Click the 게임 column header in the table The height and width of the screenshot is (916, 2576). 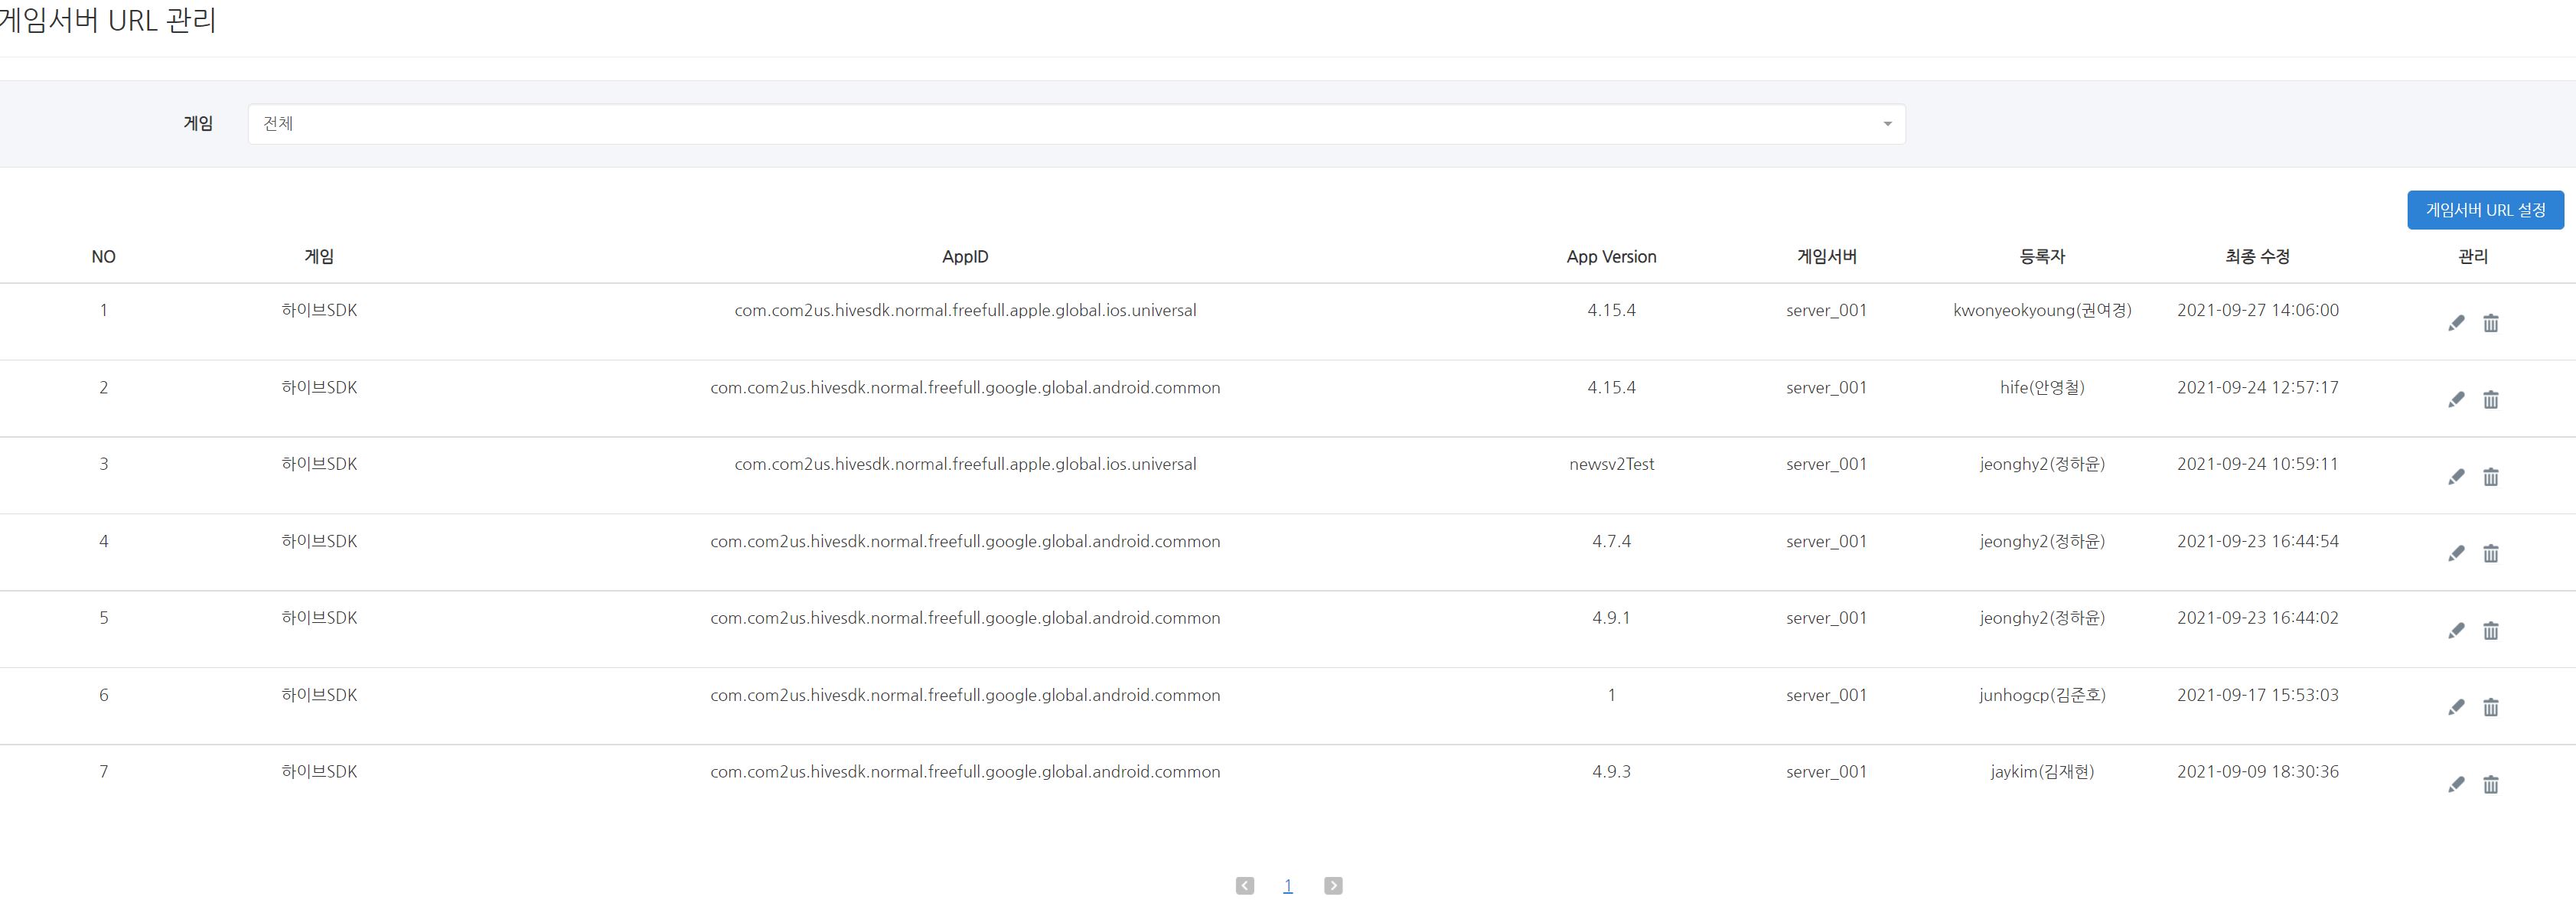click(319, 257)
